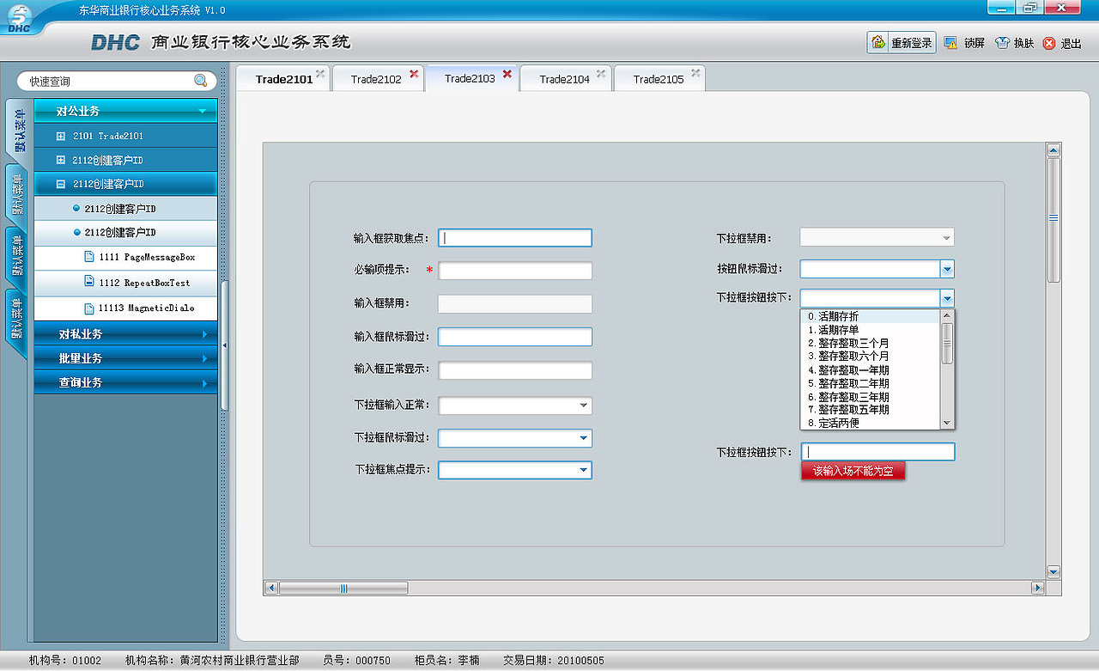Click the lock screen monitor icon

(950, 42)
